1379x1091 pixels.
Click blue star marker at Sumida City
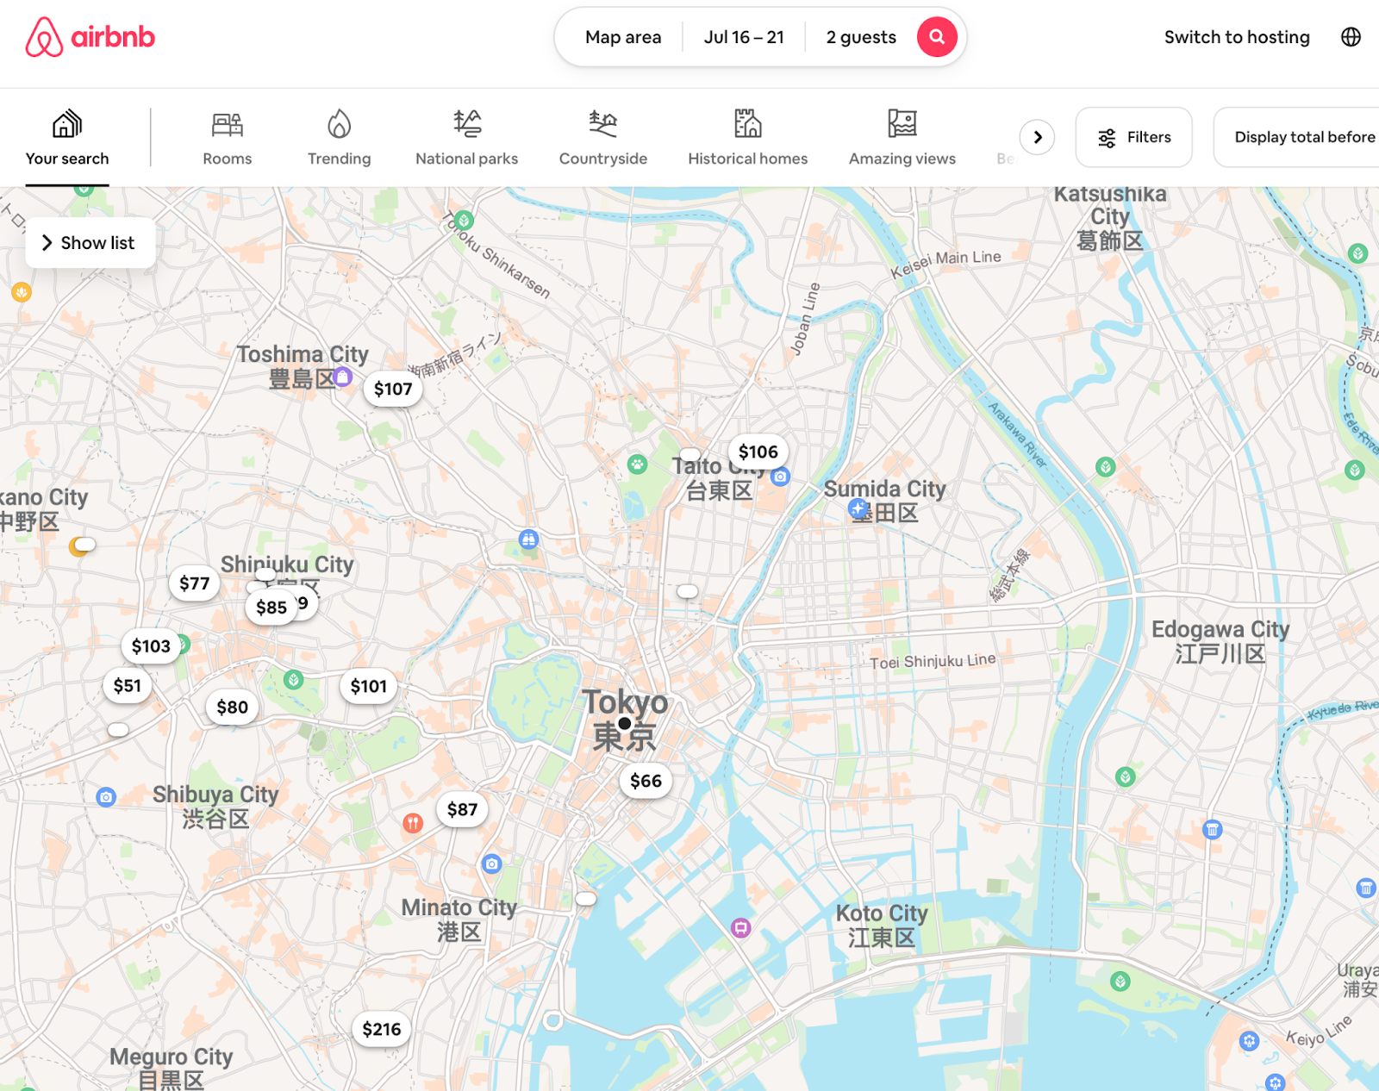pos(858,508)
